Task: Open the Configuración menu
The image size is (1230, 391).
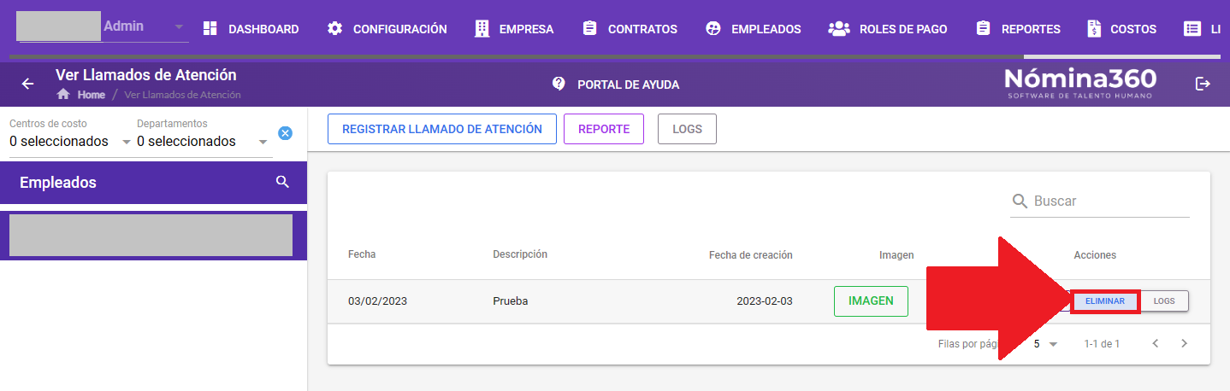Action: point(387,29)
